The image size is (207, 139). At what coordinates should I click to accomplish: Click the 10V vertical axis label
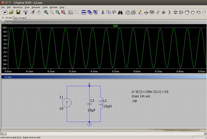pyautogui.click(x=4, y=28)
